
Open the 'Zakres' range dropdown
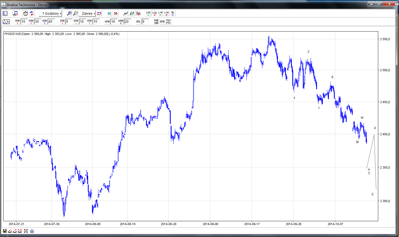[87, 13]
